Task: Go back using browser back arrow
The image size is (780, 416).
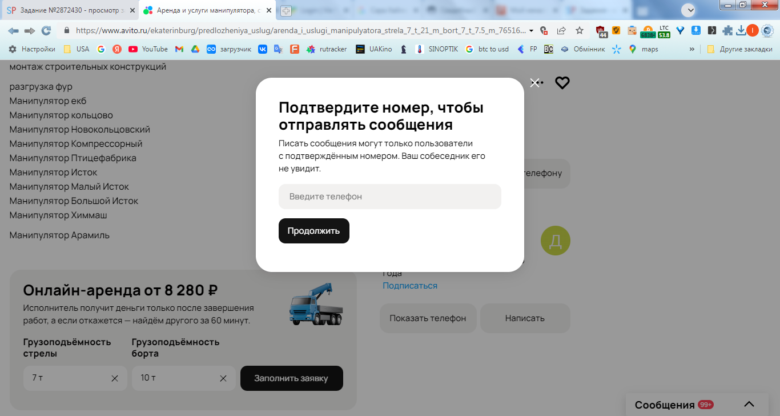Action: [14, 31]
